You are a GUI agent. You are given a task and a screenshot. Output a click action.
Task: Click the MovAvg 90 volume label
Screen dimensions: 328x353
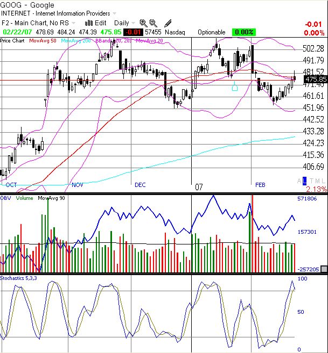(x=51, y=198)
